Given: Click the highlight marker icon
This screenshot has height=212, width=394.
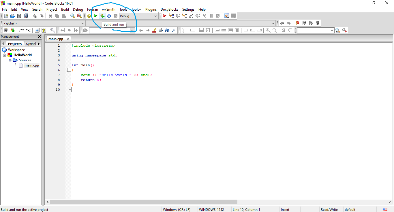Looking at the screenshot, I should [x=154, y=30].
